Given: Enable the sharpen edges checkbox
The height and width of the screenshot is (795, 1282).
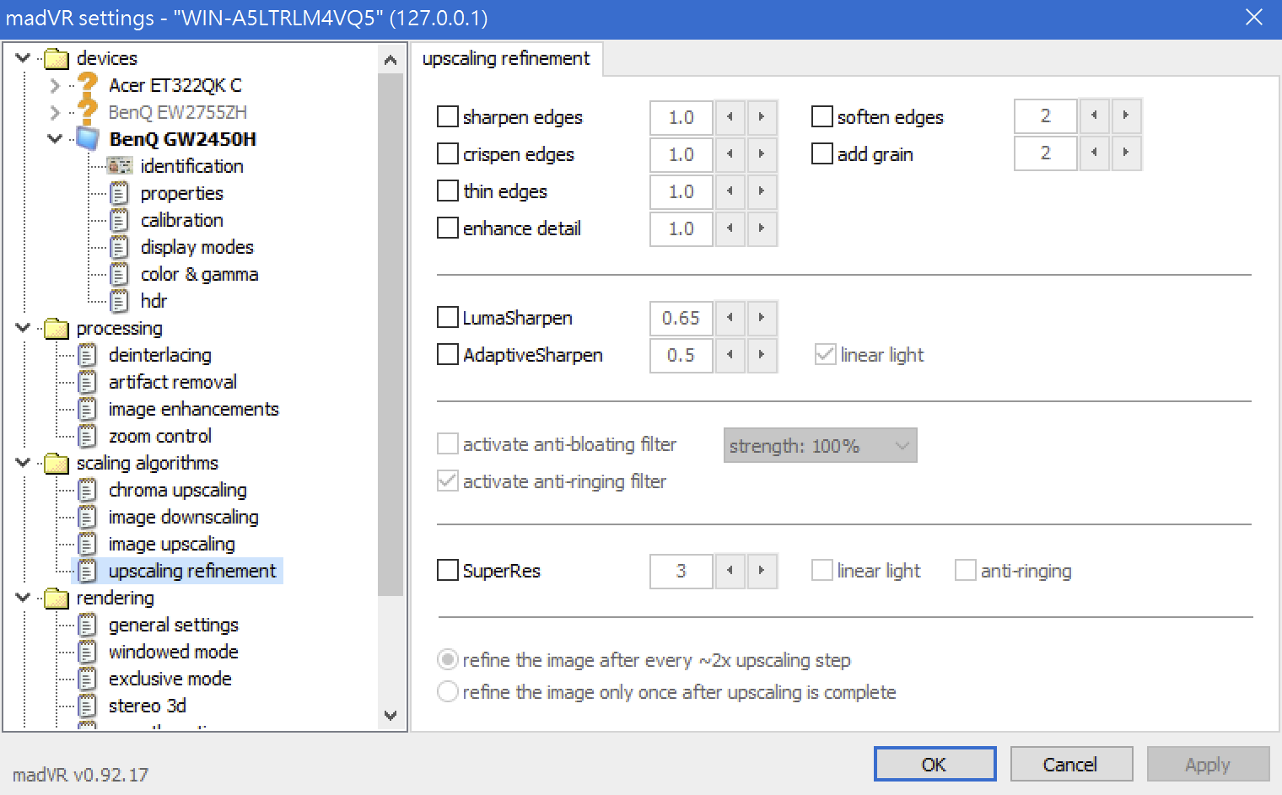Looking at the screenshot, I should tap(448, 116).
